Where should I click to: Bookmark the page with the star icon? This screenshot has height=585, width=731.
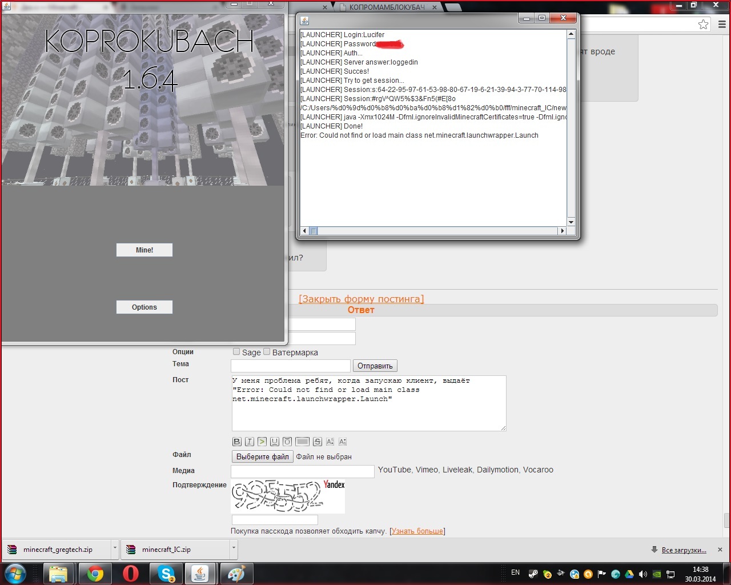pyautogui.click(x=704, y=24)
